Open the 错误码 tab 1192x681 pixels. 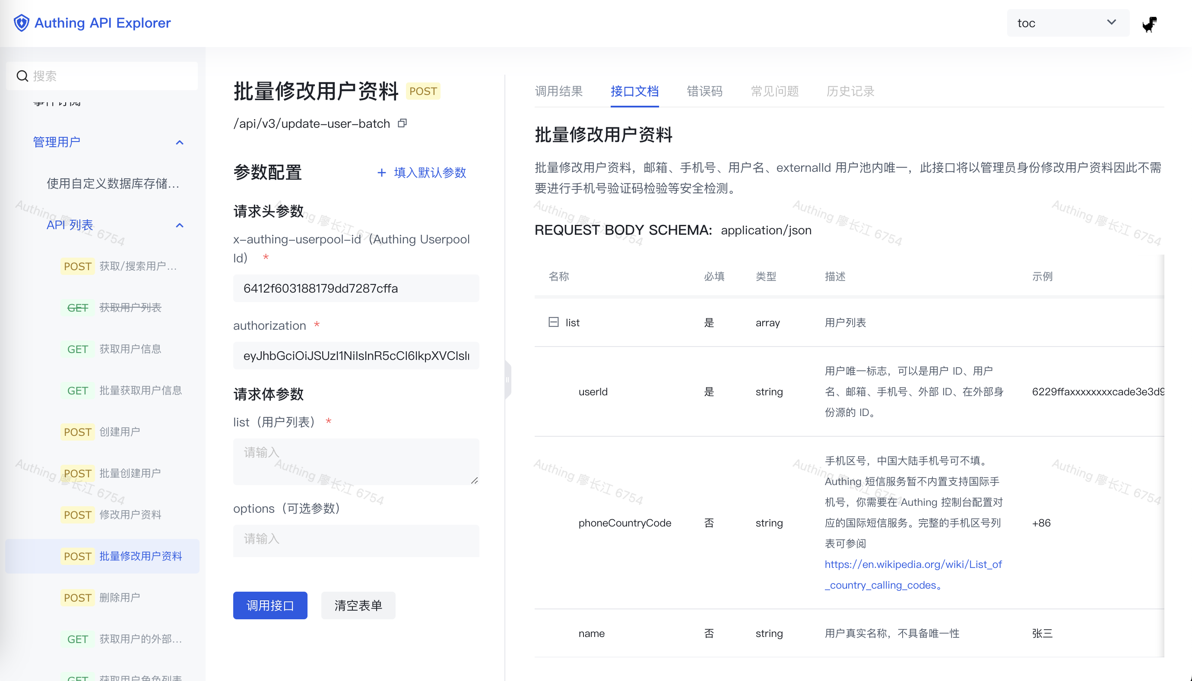(704, 91)
